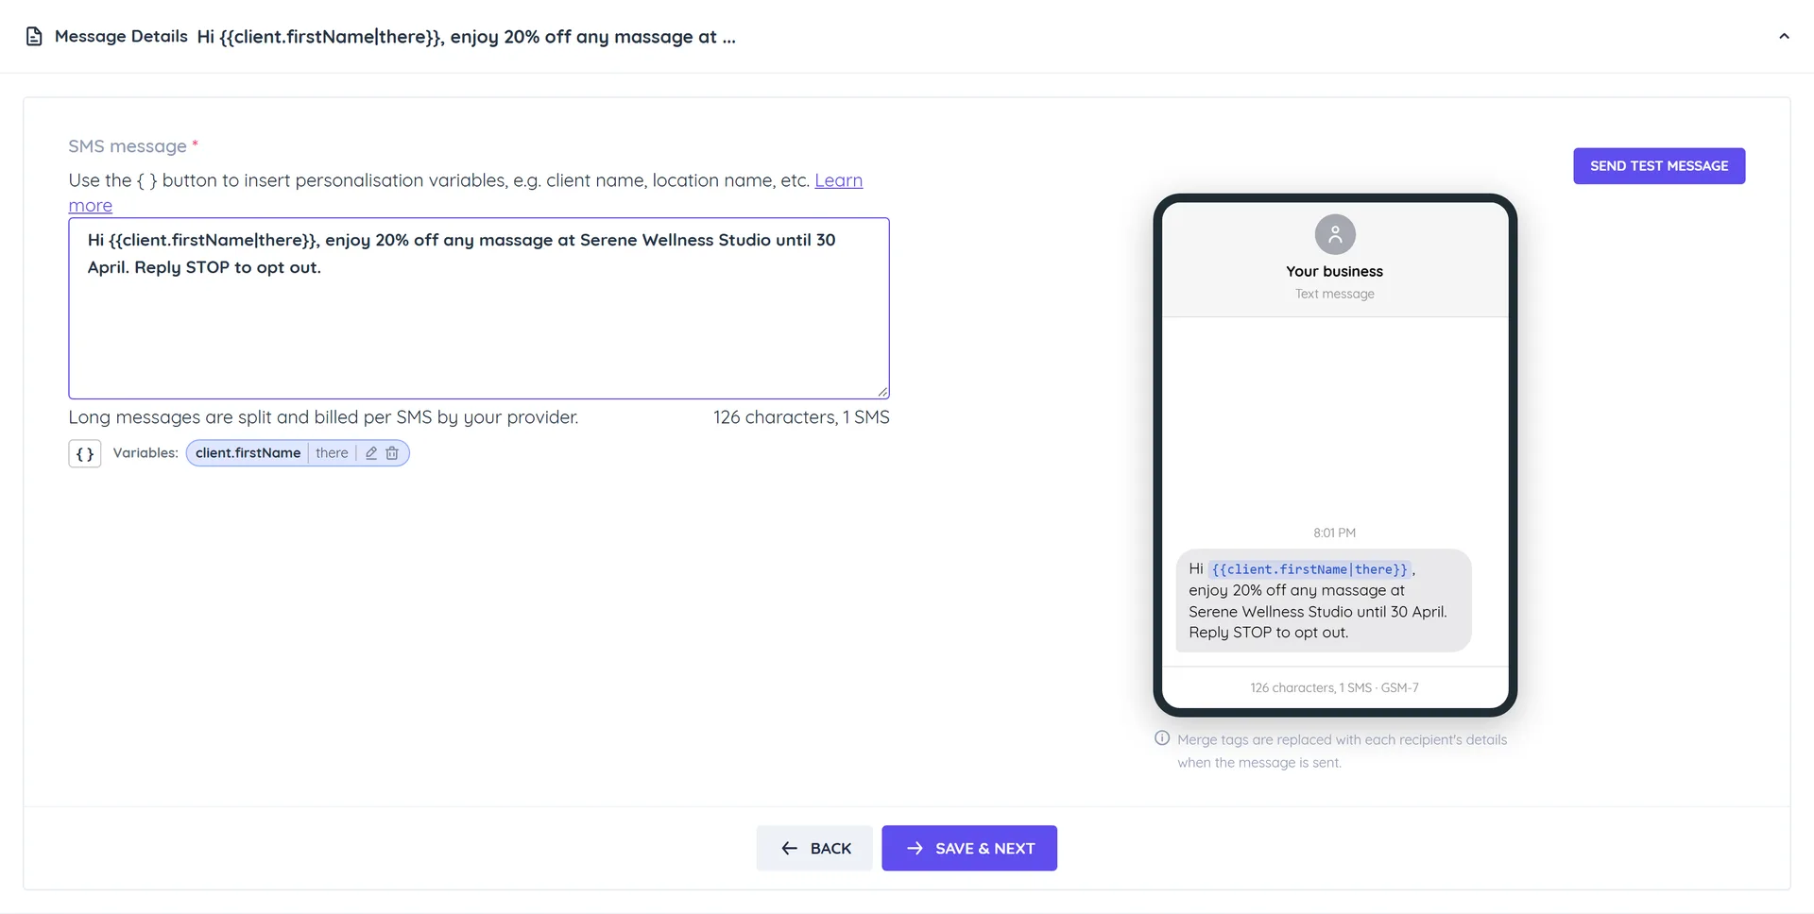
Task: Click the merge tags info icon
Action: pos(1162,738)
